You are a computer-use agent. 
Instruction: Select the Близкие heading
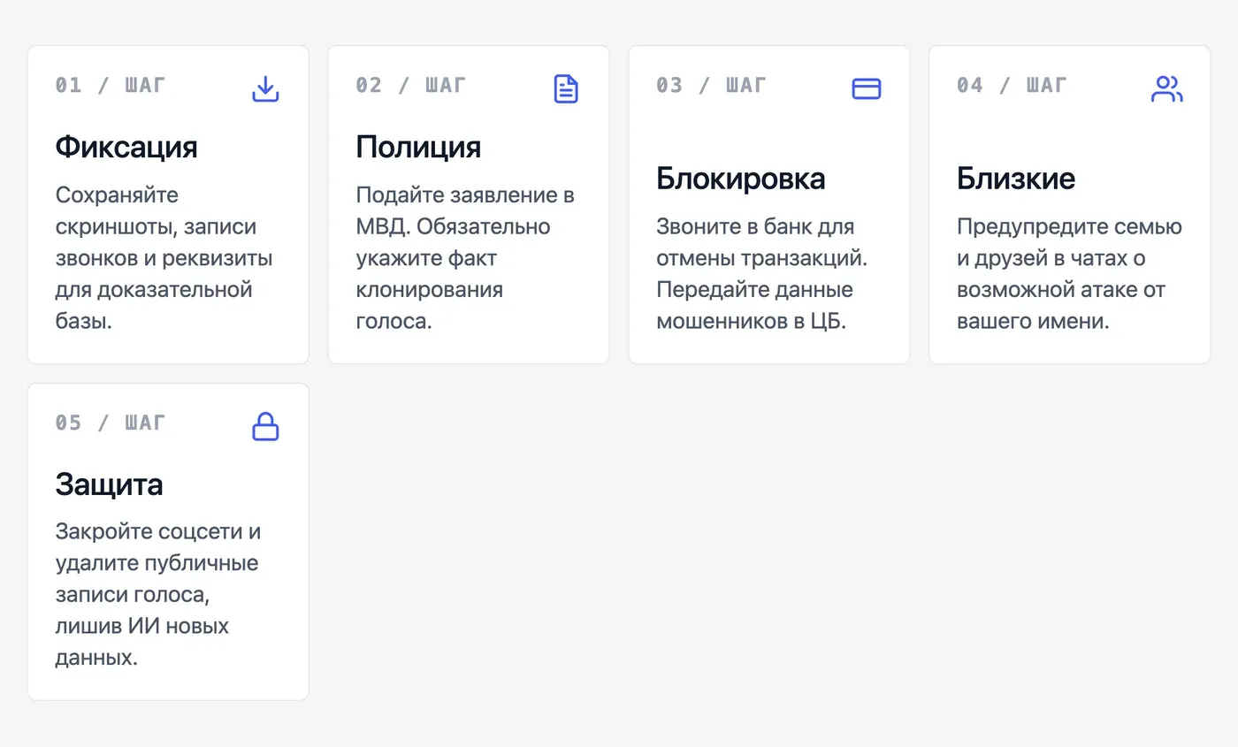[1016, 179]
